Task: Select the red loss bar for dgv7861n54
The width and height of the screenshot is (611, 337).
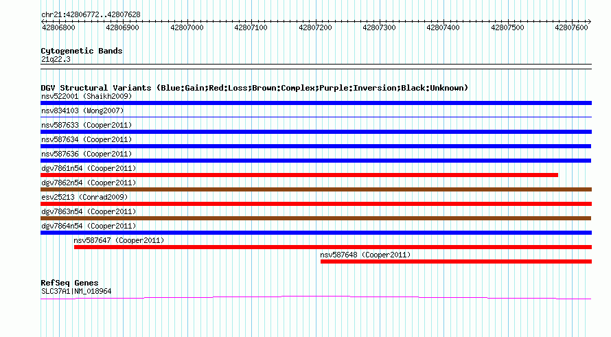Action: 299,175
